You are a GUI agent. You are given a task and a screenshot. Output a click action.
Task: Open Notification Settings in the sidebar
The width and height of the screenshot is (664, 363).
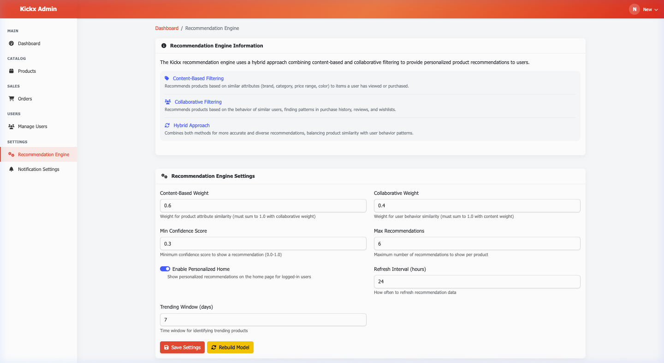coord(39,169)
